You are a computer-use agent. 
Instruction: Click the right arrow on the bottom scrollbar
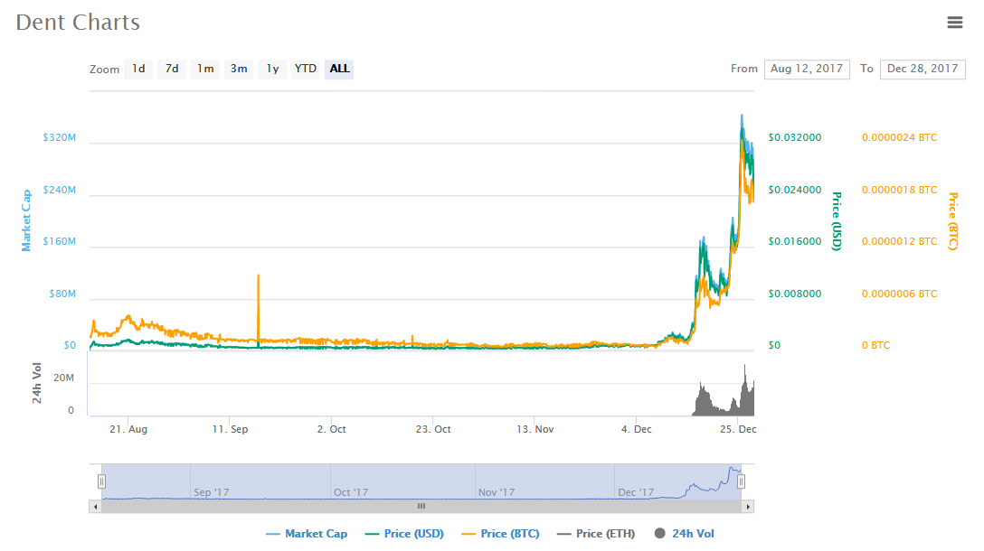(x=749, y=507)
